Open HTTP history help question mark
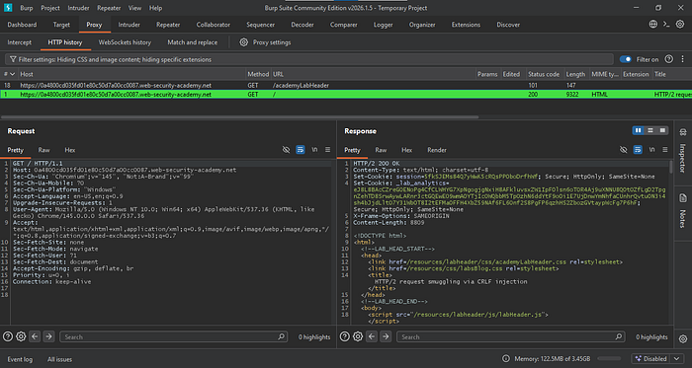Screen dimensions: 692x368 click(669, 59)
